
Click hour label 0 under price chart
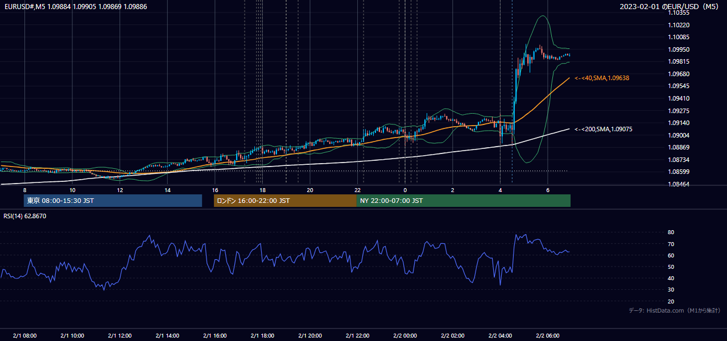tap(405, 190)
